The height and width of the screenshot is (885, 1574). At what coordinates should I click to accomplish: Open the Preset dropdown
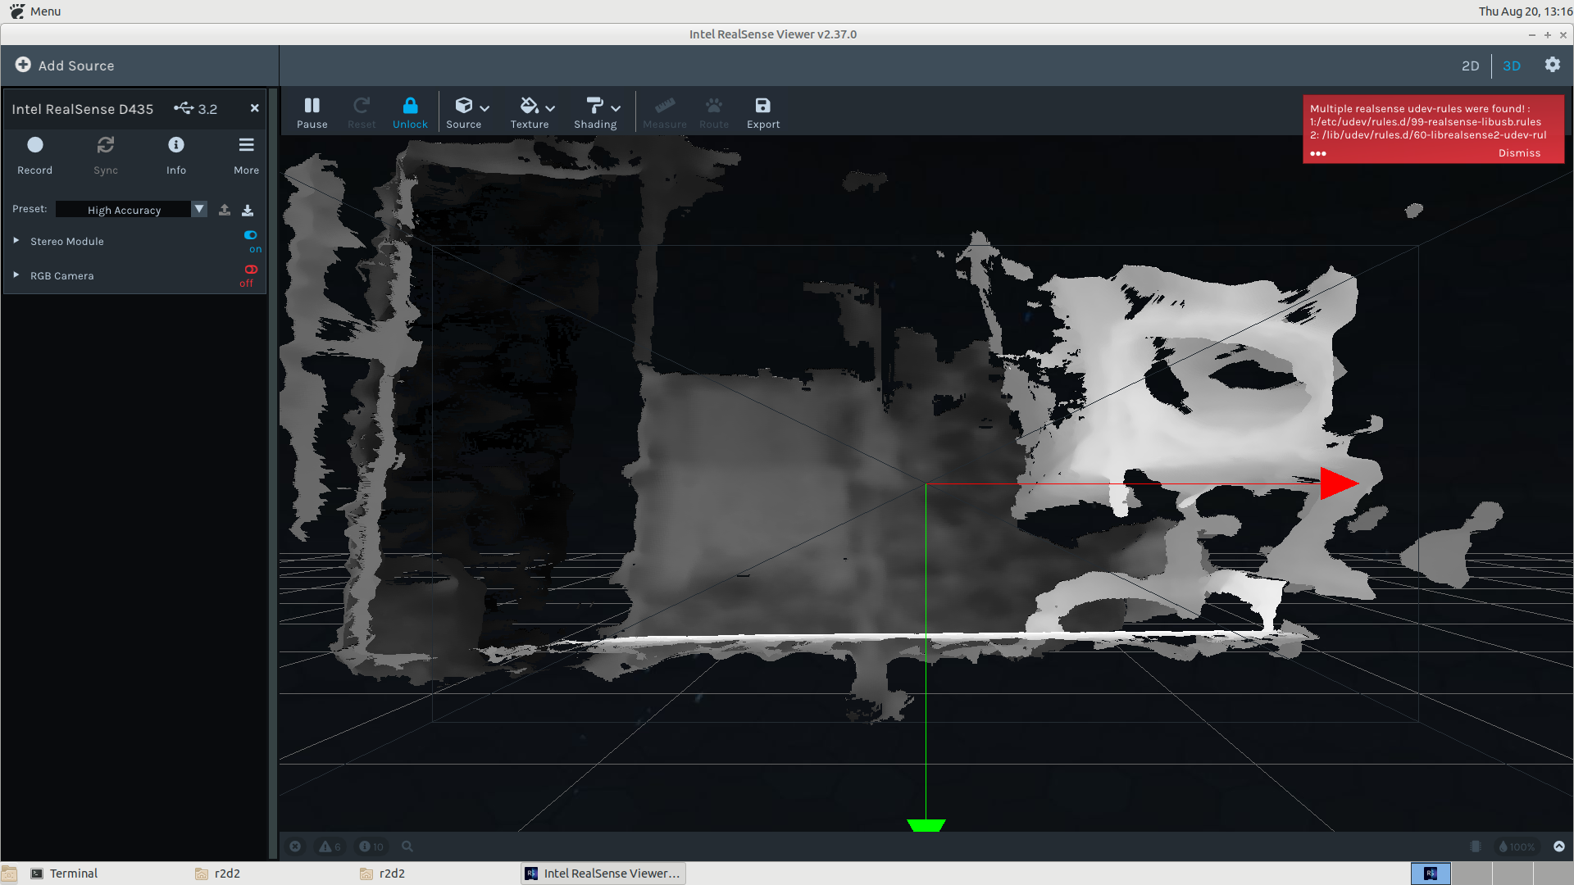click(198, 209)
